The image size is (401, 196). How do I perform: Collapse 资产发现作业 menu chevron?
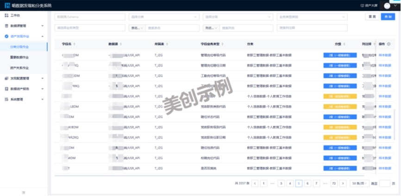43,37
